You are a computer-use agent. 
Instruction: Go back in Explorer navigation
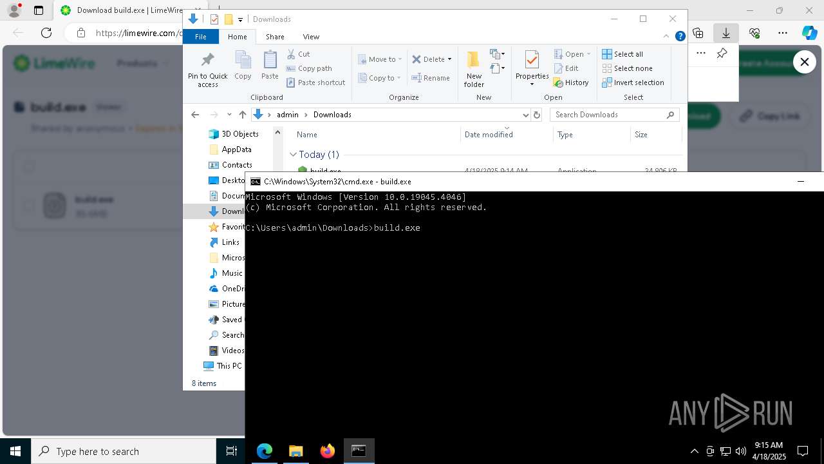[195, 115]
